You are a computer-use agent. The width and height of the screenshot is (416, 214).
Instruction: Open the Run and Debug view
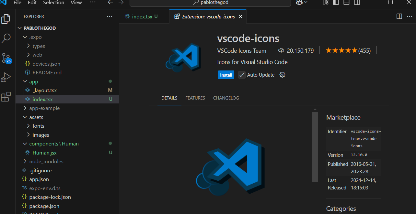pos(6,78)
